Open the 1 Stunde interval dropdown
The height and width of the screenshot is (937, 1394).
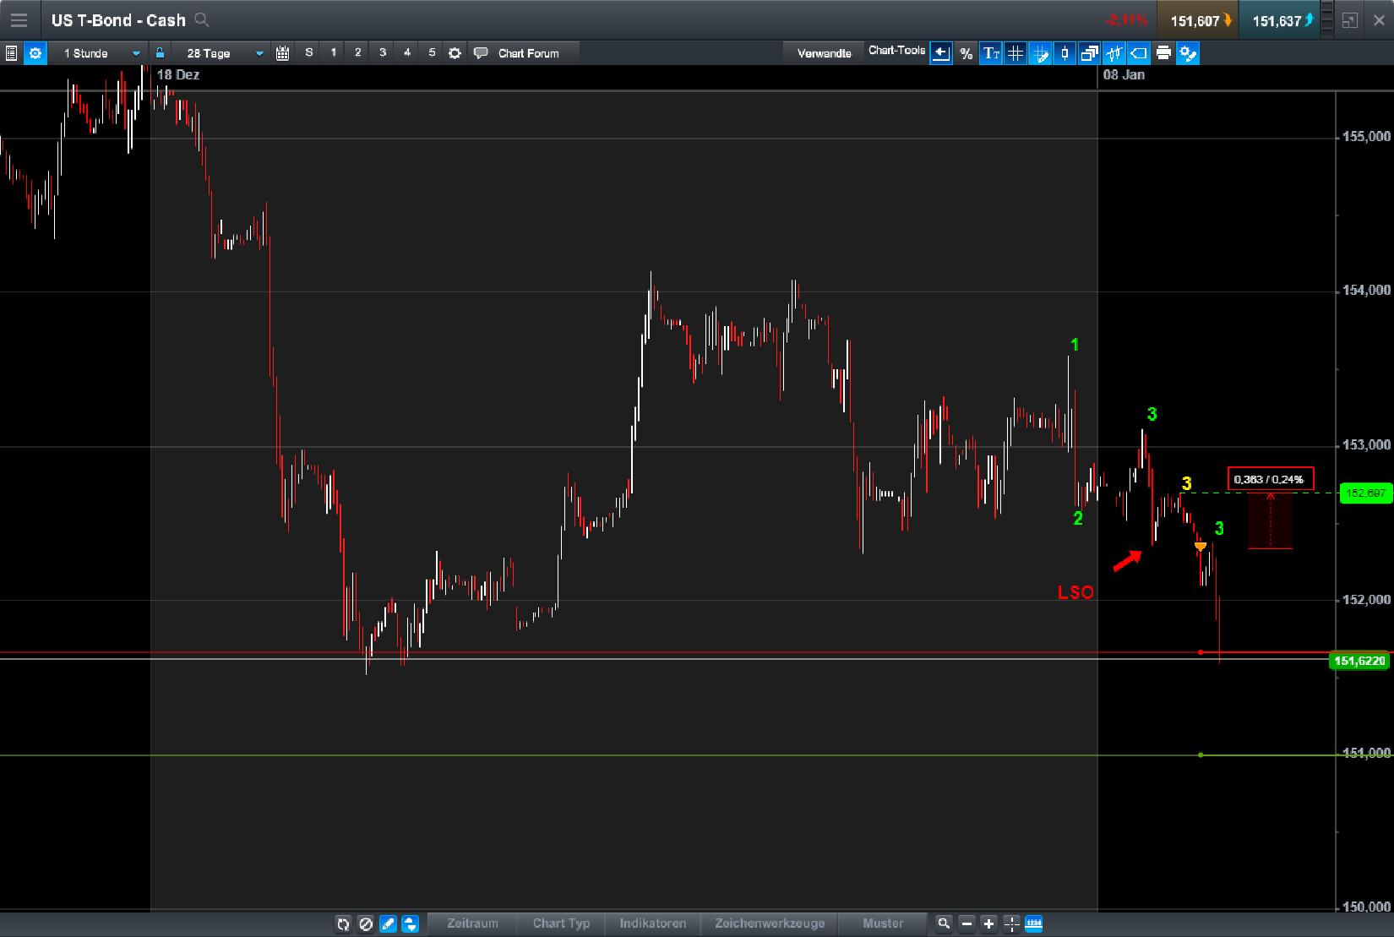99,52
